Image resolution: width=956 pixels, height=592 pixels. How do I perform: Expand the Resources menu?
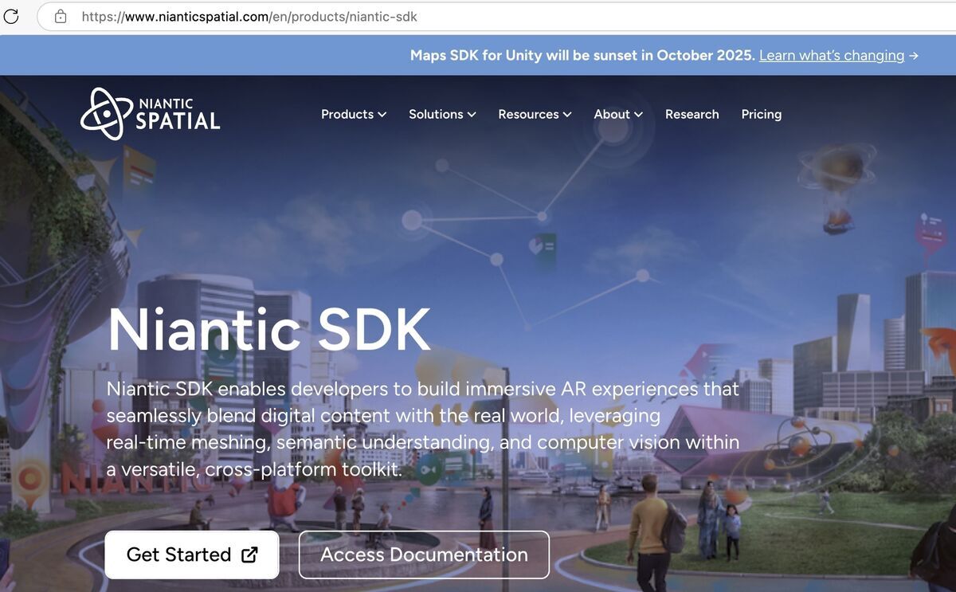click(x=535, y=114)
